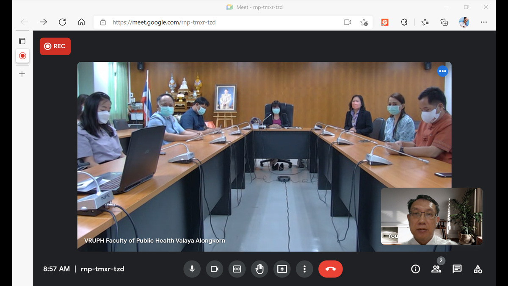Image resolution: width=508 pixels, height=286 pixels.
Task: Mute the microphone in Meet
Action: pyautogui.click(x=192, y=269)
